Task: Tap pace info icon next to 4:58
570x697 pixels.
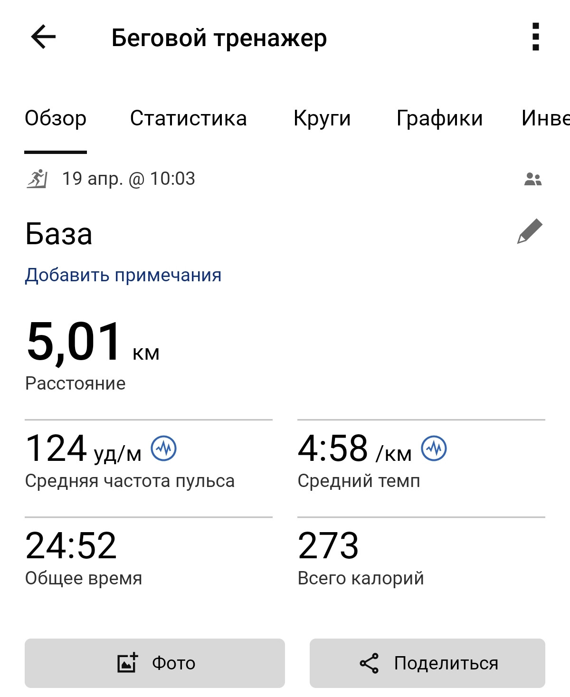Action: (434, 448)
